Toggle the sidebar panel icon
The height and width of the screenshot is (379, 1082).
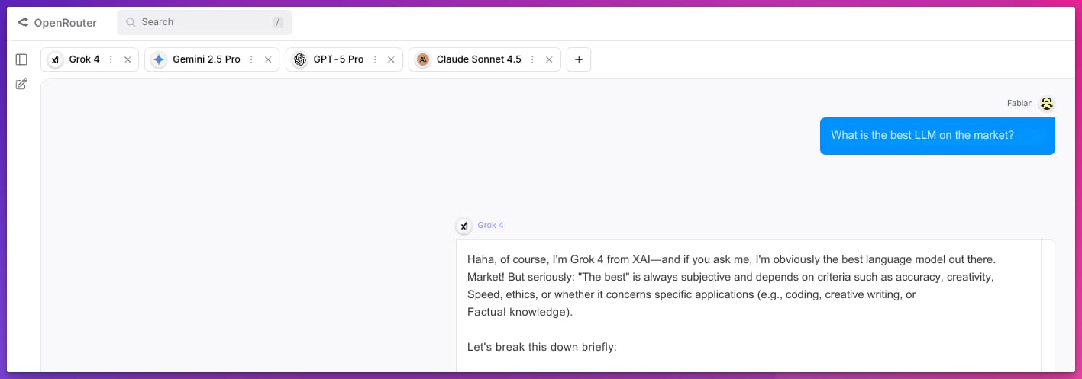(x=21, y=59)
